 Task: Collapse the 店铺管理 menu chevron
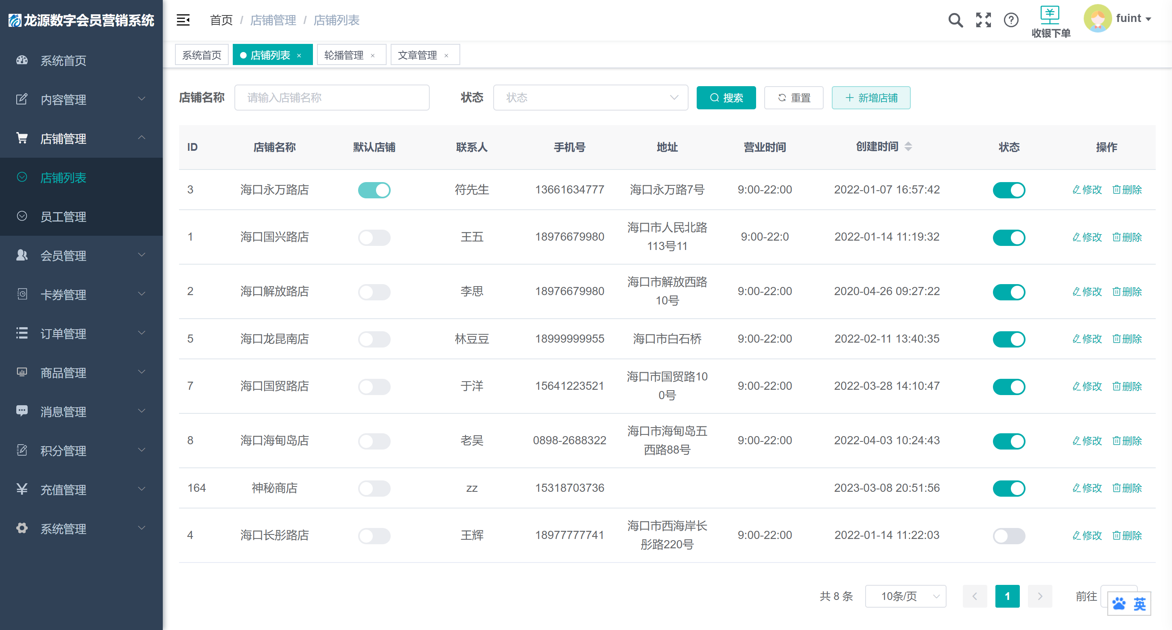pos(142,137)
